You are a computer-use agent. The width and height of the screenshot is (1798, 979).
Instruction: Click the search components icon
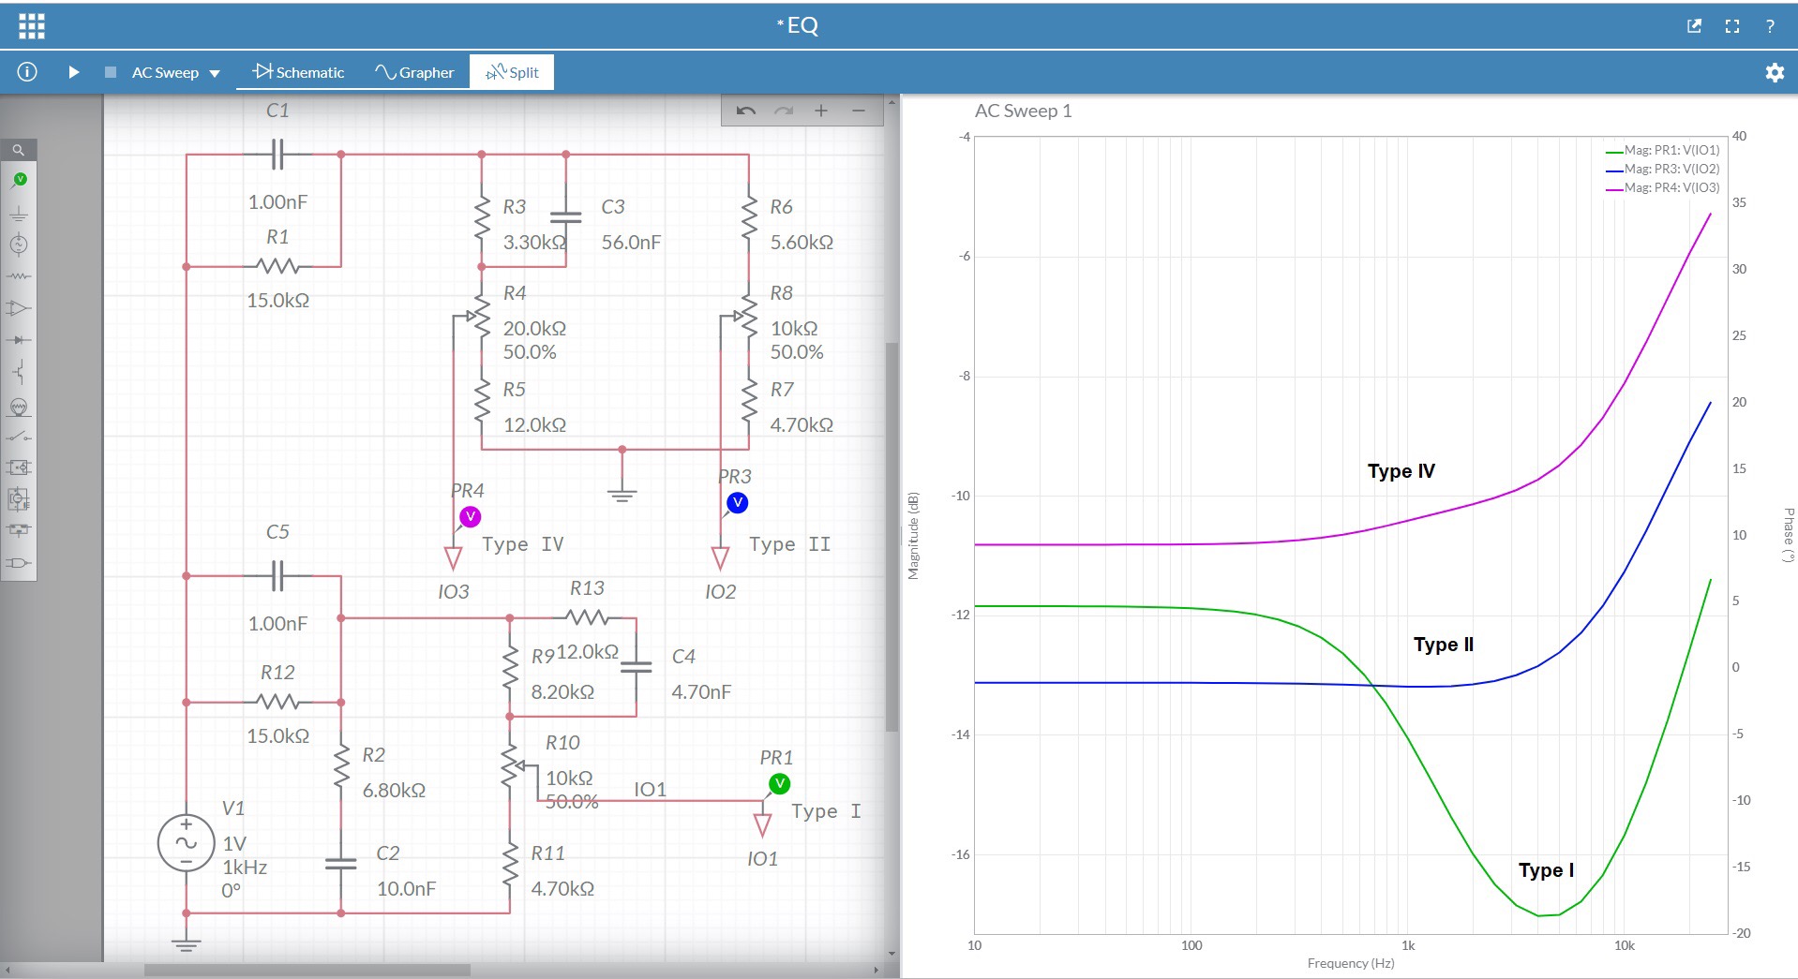click(x=19, y=150)
